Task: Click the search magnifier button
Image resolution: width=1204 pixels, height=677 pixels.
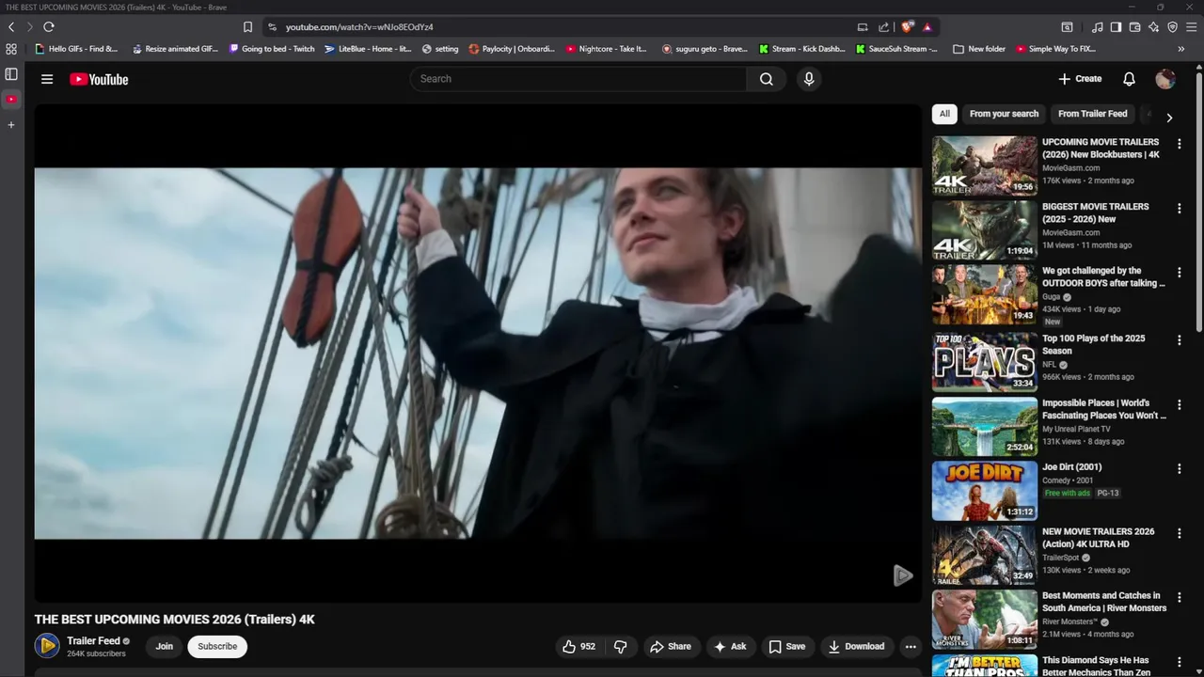Action: (767, 79)
